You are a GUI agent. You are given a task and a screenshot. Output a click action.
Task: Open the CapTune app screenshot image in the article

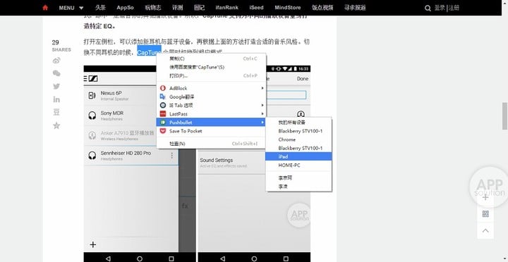tap(197, 163)
